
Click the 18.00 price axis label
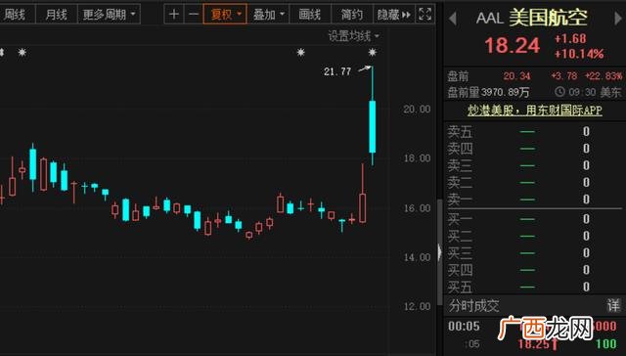click(417, 158)
